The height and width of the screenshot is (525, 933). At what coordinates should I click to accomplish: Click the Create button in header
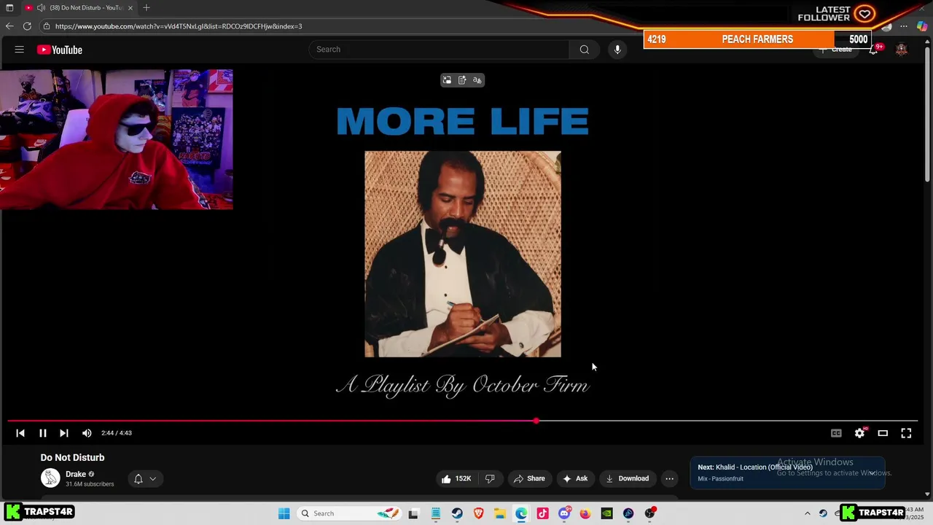836,50
